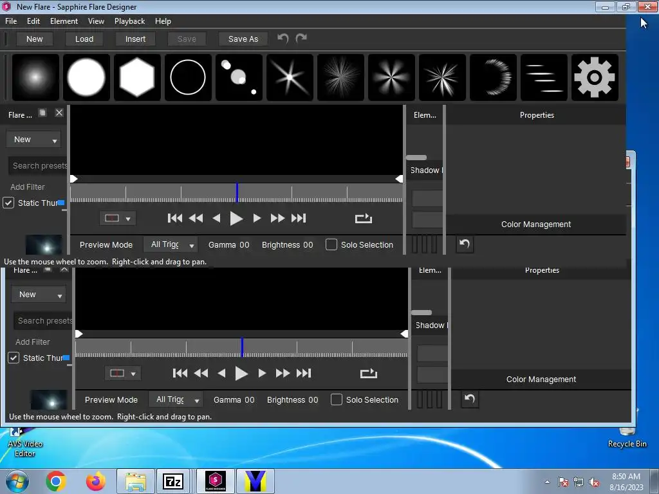Click the New toolbar button
The height and width of the screenshot is (494, 659).
pyautogui.click(x=35, y=39)
